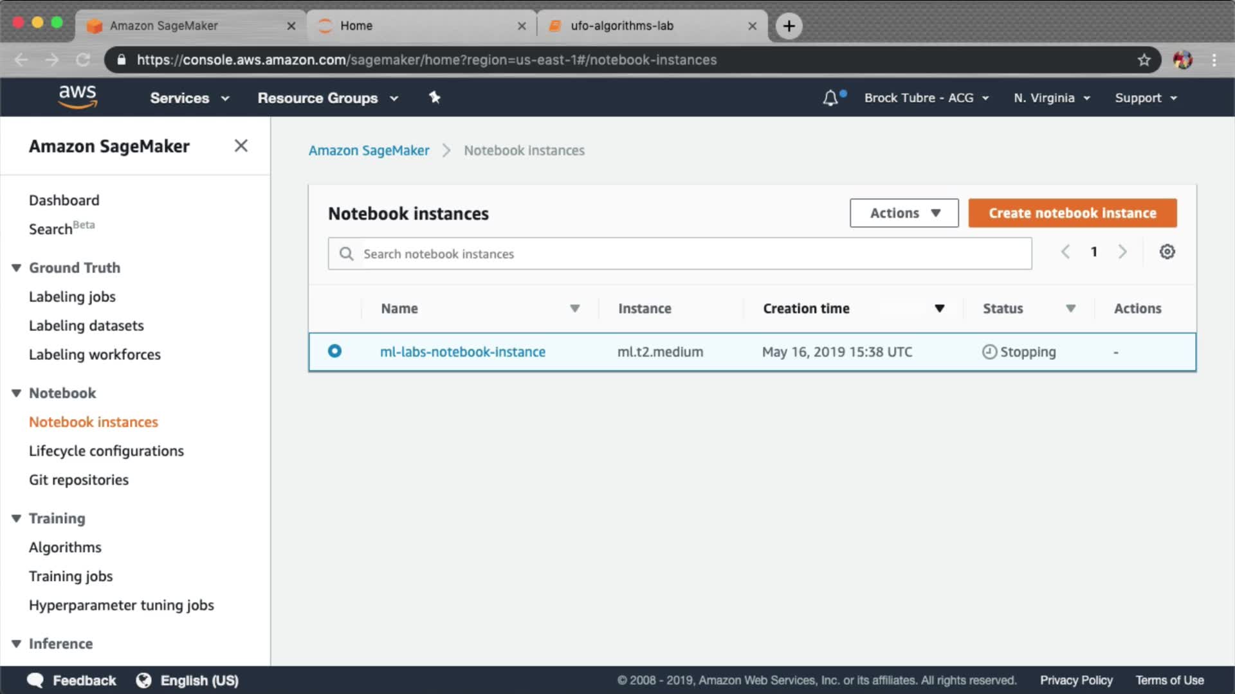The width and height of the screenshot is (1235, 694).
Task: Reload the page with refresh icon
Action: click(83, 60)
